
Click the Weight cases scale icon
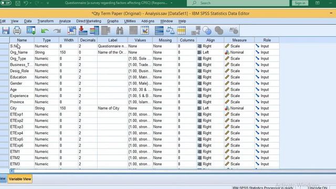170,30
